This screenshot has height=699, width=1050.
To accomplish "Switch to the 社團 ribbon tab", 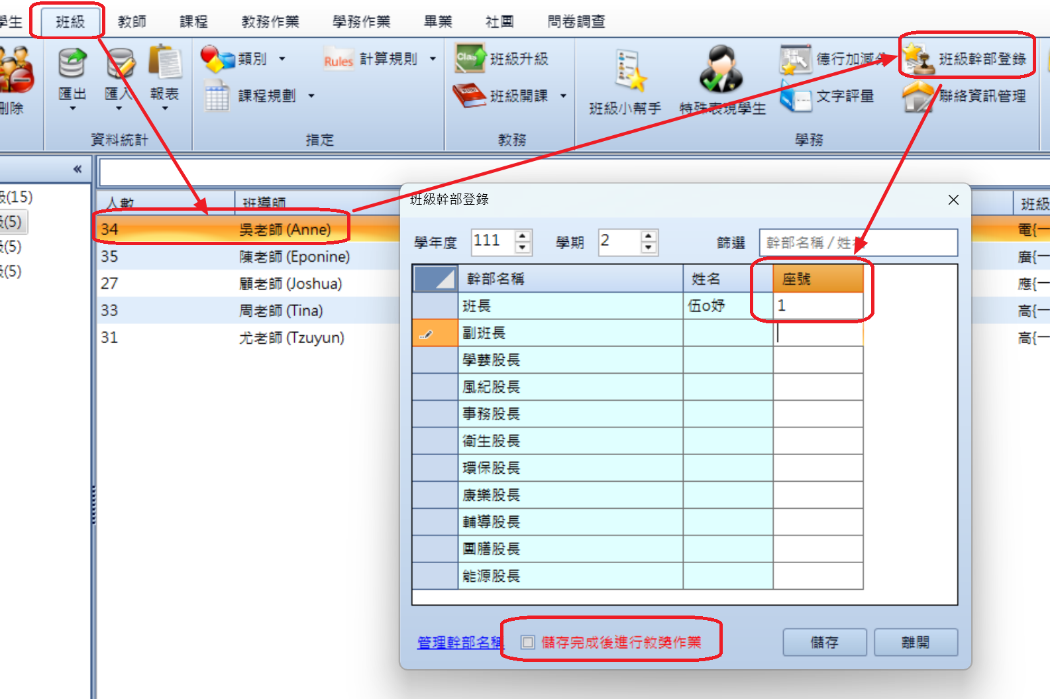I will (x=499, y=21).
